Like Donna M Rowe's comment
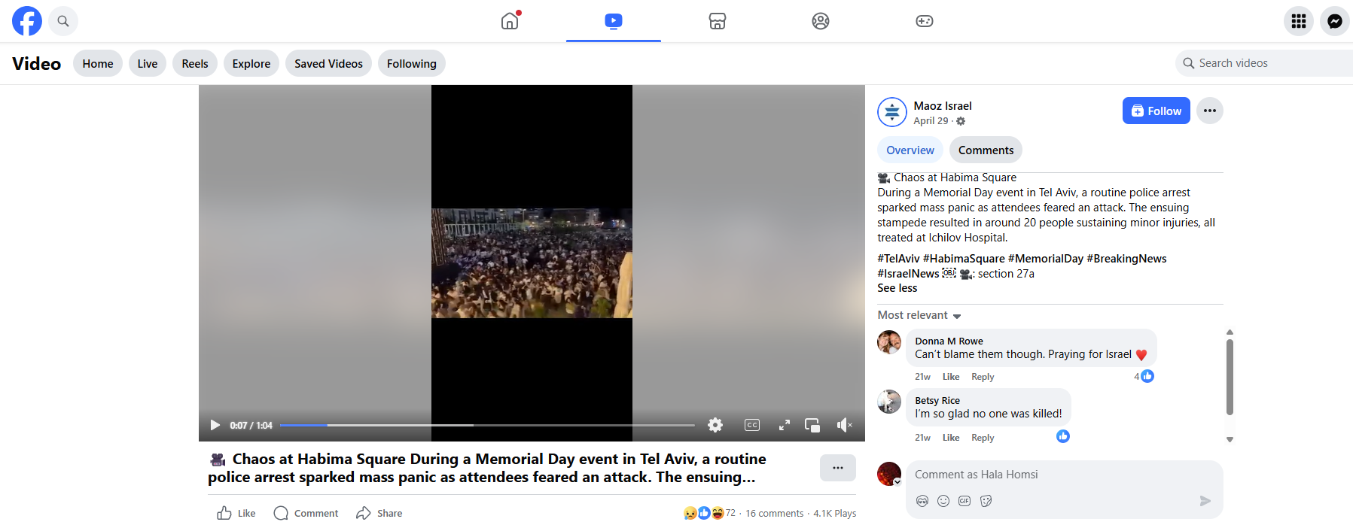Viewport: 1353px width, 528px height. (951, 377)
